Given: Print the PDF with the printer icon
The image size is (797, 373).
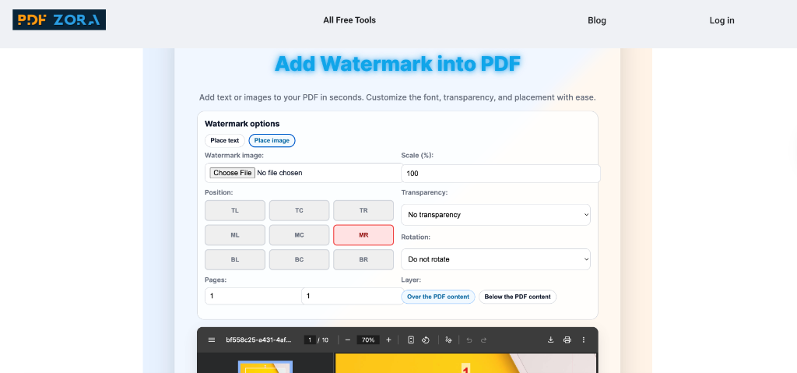Looking at the screenshot, I should click(567, 340).
